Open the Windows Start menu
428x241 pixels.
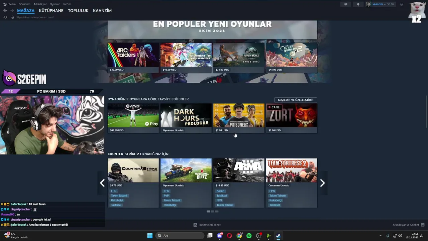click(x=150, y=236)
